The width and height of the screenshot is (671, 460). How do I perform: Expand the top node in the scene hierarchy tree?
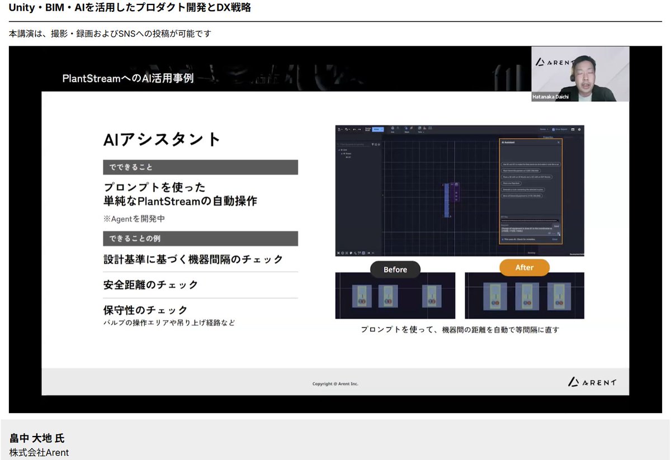pos(339,150)
